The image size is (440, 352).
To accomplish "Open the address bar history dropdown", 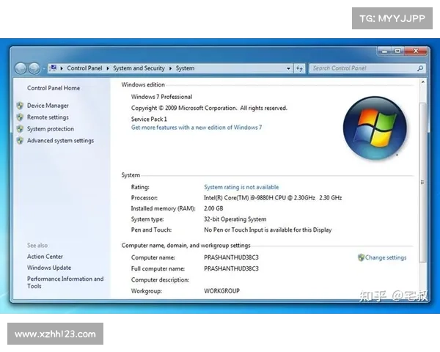I will pos(288,68).
